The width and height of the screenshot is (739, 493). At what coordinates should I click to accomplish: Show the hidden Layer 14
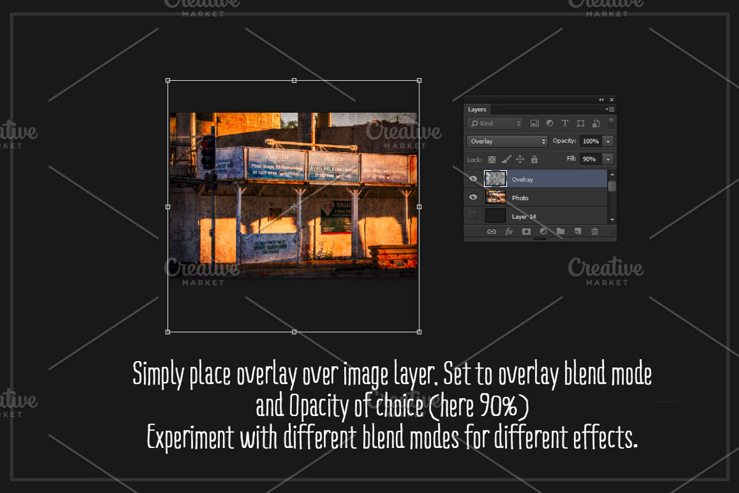pyautogui.click(x=473, y=216)
